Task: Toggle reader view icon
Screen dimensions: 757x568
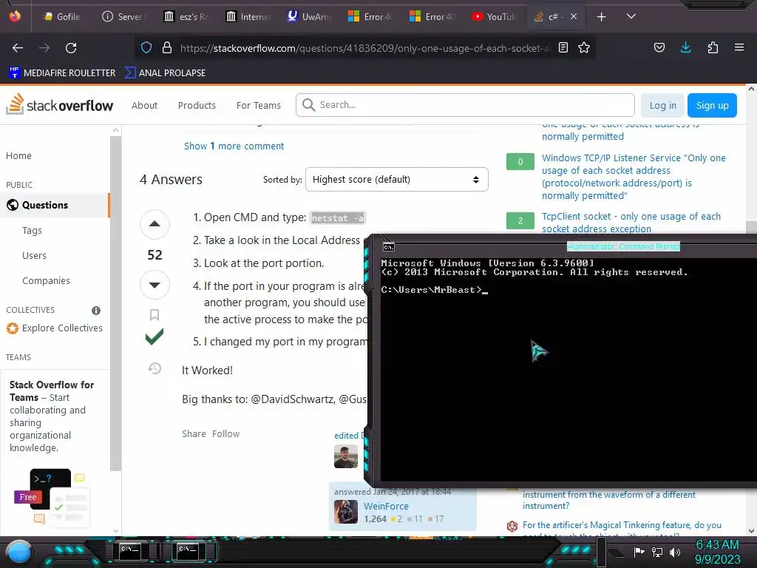Action: click(x=563, y=47)
